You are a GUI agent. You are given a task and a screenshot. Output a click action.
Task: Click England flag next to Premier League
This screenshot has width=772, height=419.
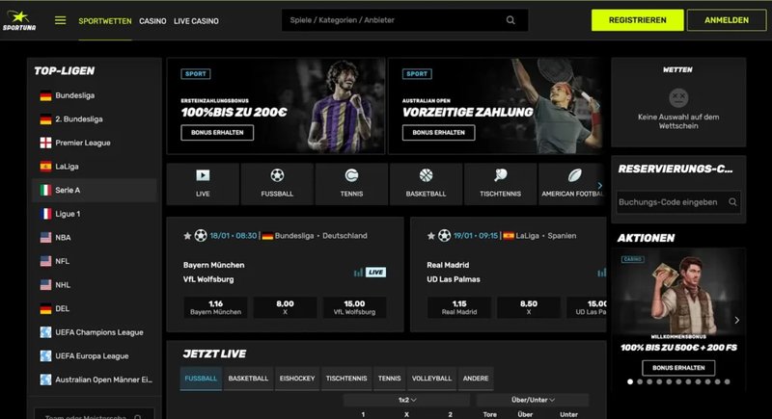tap(45, 143)
